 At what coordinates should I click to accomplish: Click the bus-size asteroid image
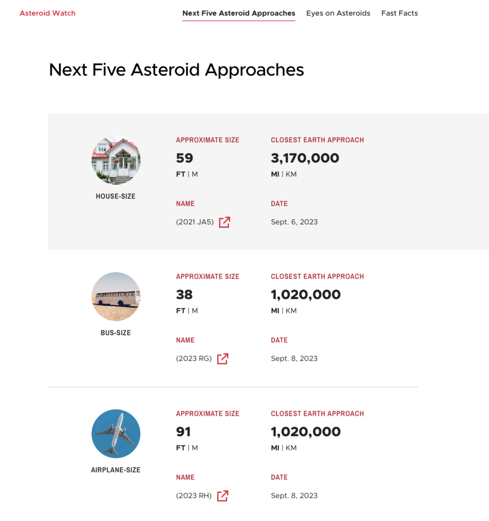(116, 297)
